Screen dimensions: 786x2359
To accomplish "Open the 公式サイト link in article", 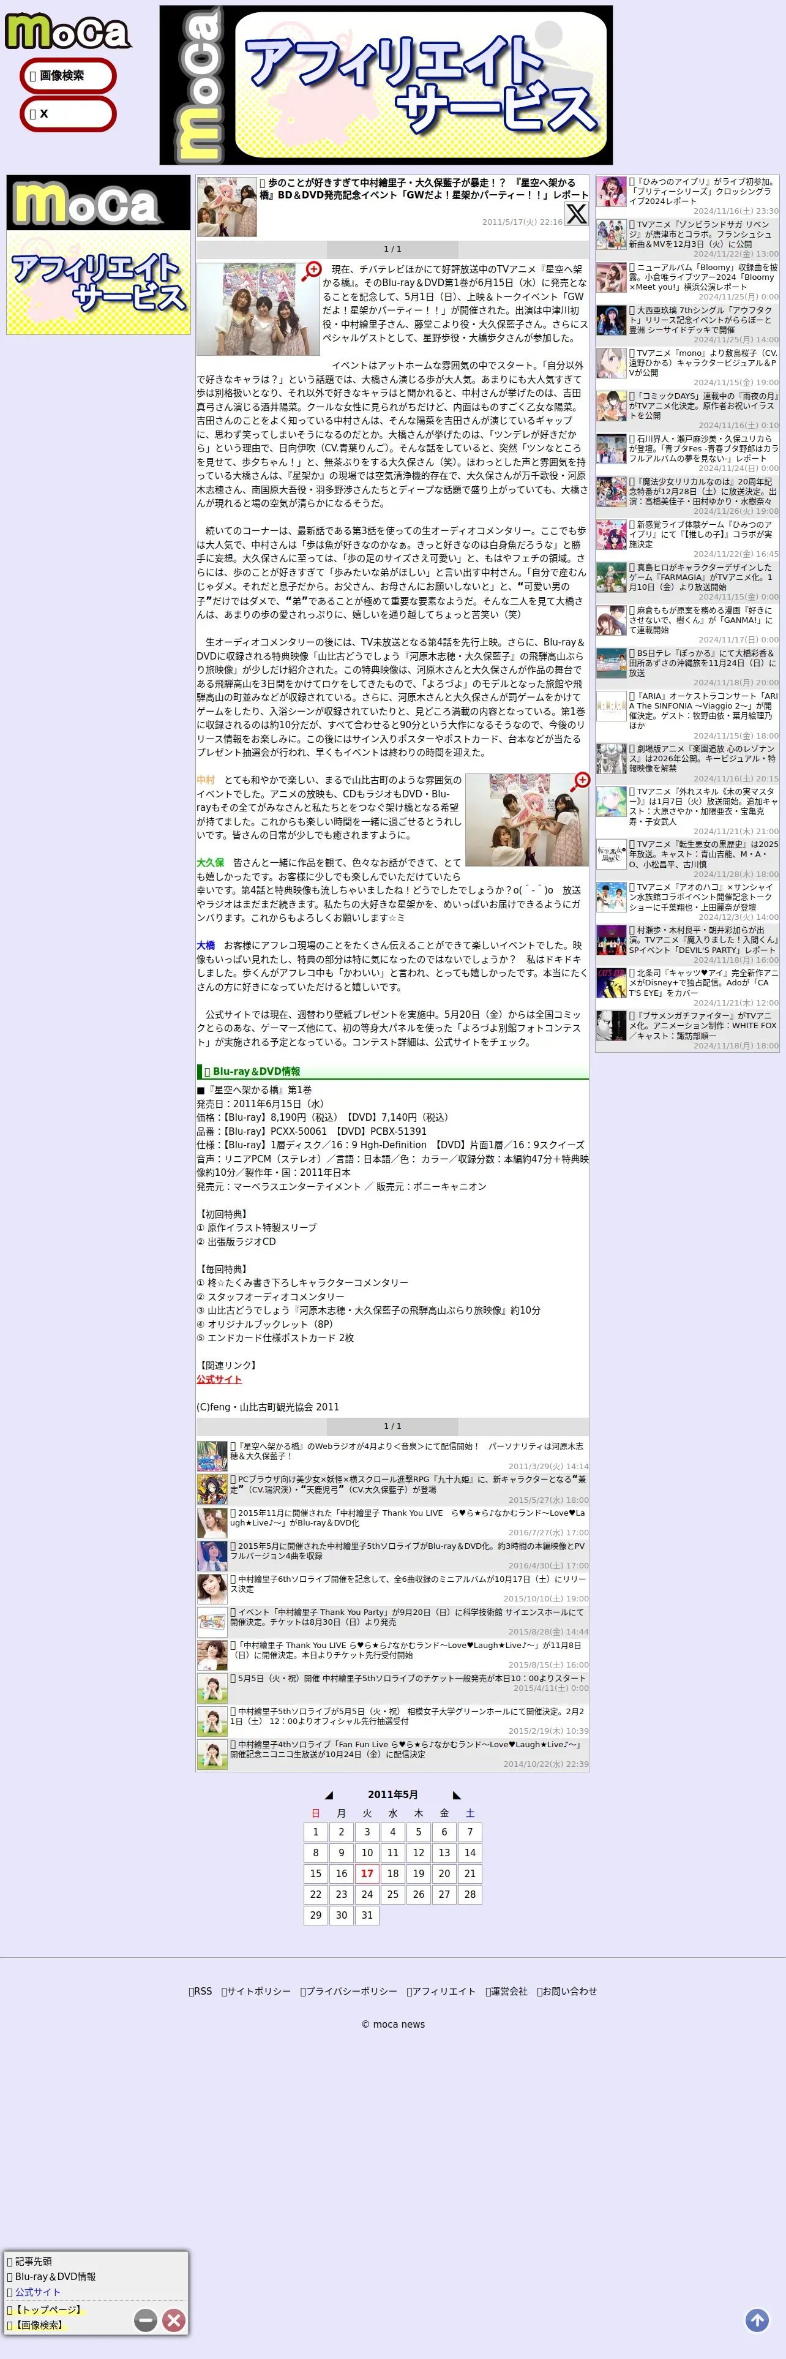I will click(x=219, y=1379).
